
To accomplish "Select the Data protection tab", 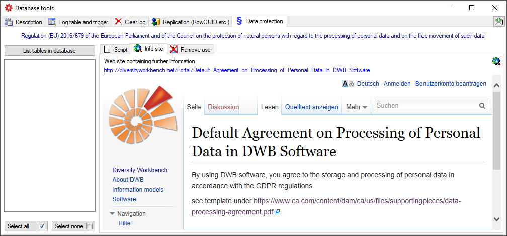I will [260, 21].
